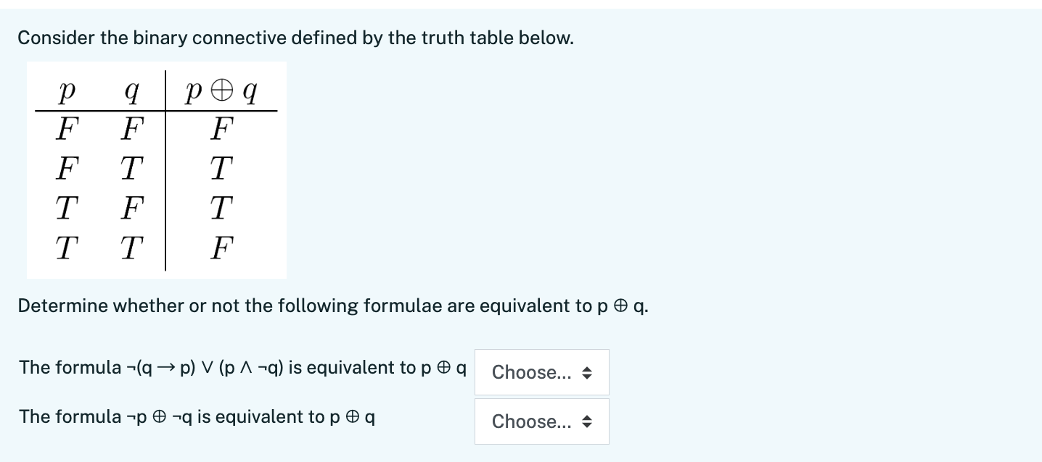Screen dimensions: 1042x462
Task: Click the q value T in the second row
Action: (x=131, y=171)
